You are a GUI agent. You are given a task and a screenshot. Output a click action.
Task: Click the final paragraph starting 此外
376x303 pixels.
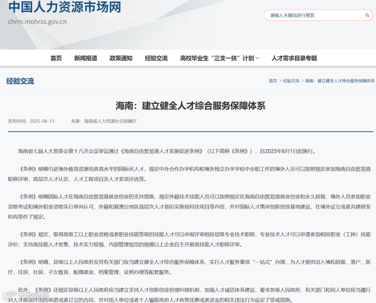point(189,295)
